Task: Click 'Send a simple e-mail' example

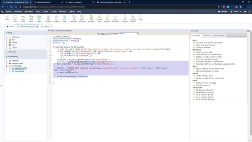Action: pyautogui.click(x=204, y=76)
